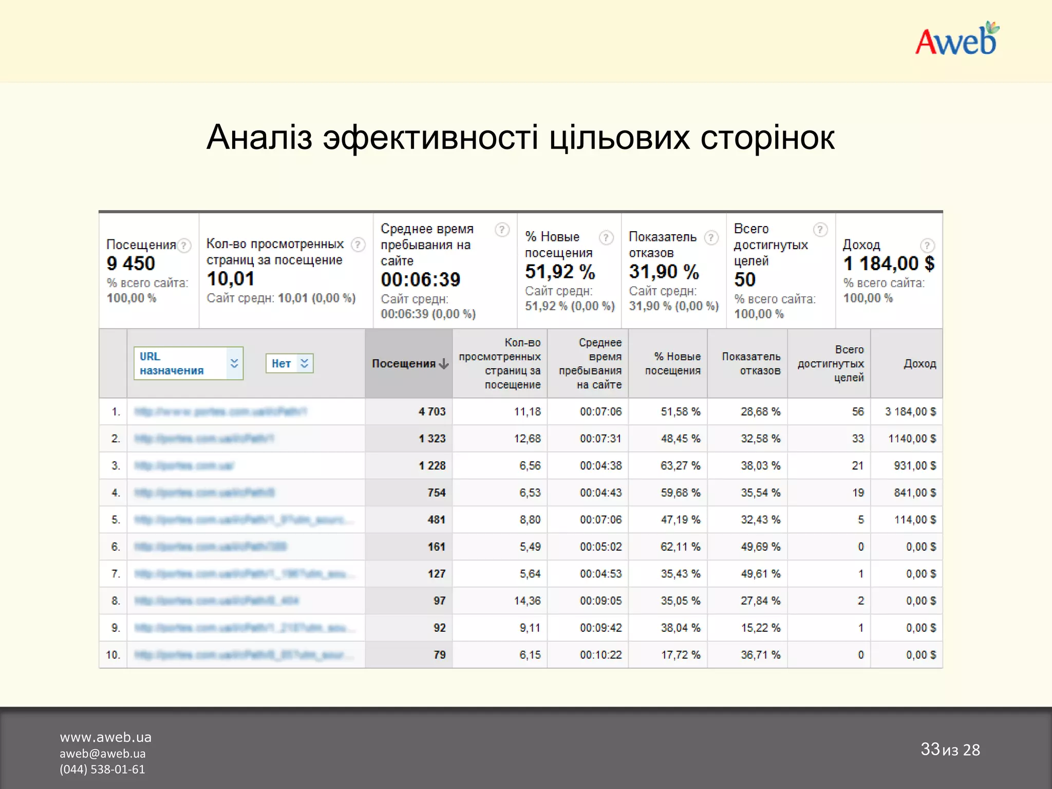
Task: Open the URL назначения dimension dropdown
Action: (x=189, y=363)
